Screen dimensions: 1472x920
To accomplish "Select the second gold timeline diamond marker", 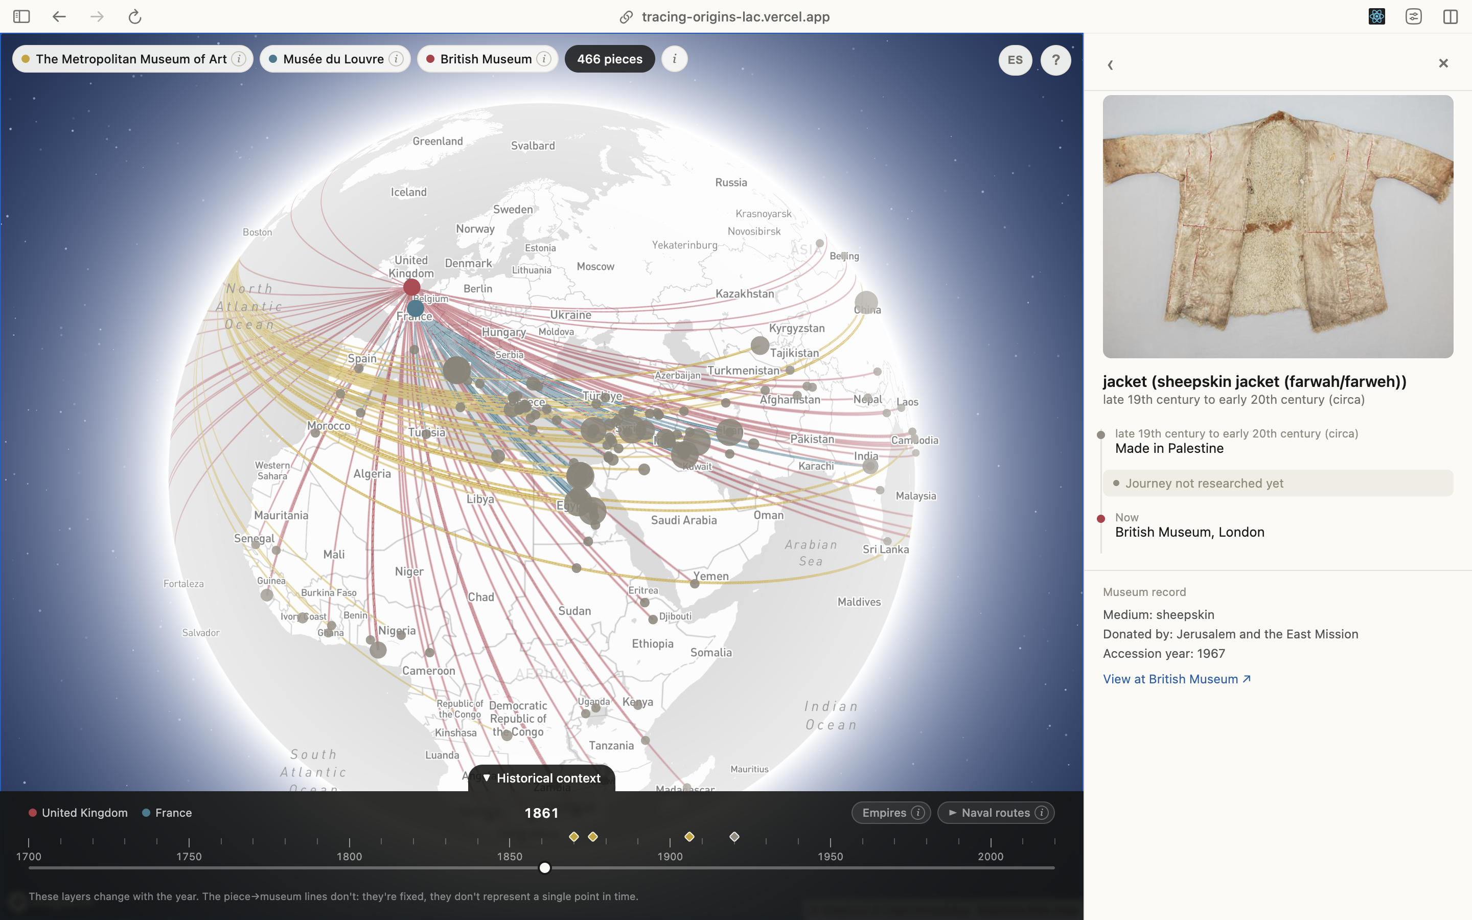I will pos(592,837).
